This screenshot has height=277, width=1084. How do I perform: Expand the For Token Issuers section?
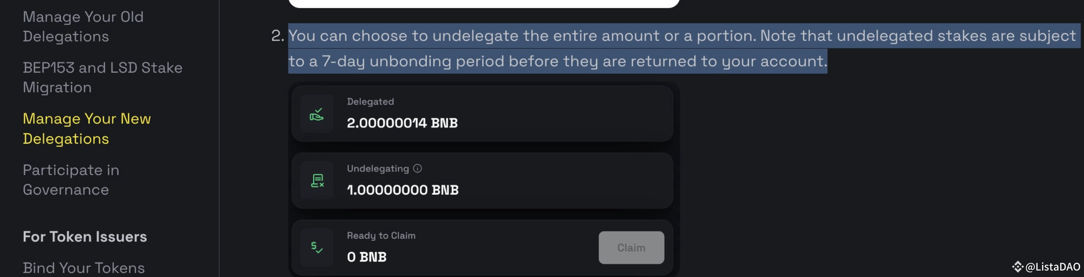click(x=85, y=237)
